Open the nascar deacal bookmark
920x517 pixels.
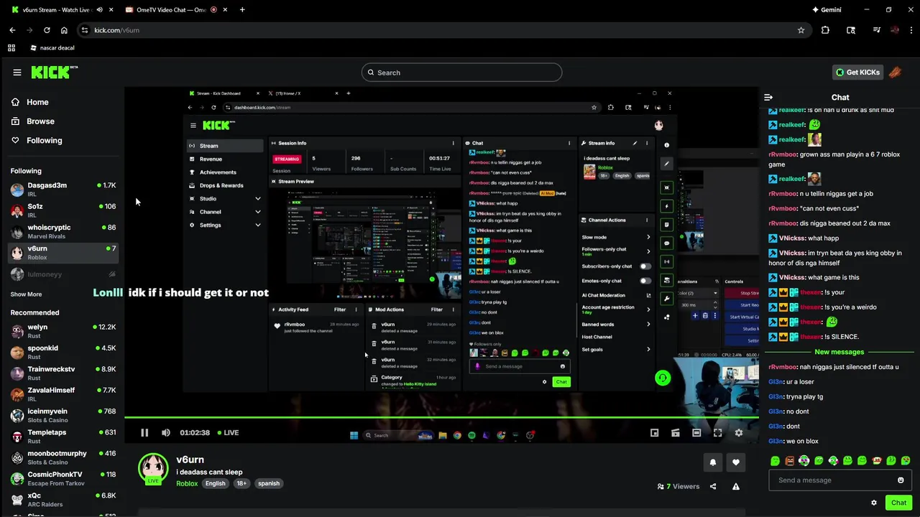click(x=52, y=48)
